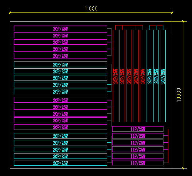Click the left arrowhead of the 11000 dimension

tap(11, 13)
